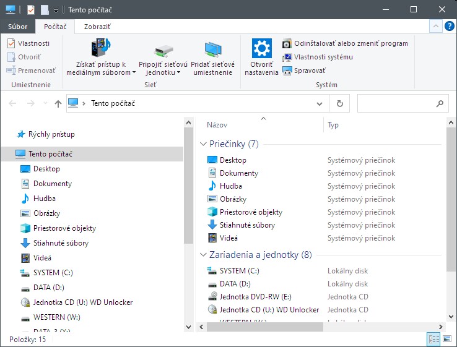Click the horizontal scrollbar thumb of file list
The height and width of the screenshot is (347, 457).
tap(264, 327)
